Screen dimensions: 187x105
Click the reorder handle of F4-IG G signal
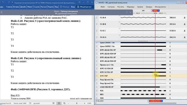point(97,37)
